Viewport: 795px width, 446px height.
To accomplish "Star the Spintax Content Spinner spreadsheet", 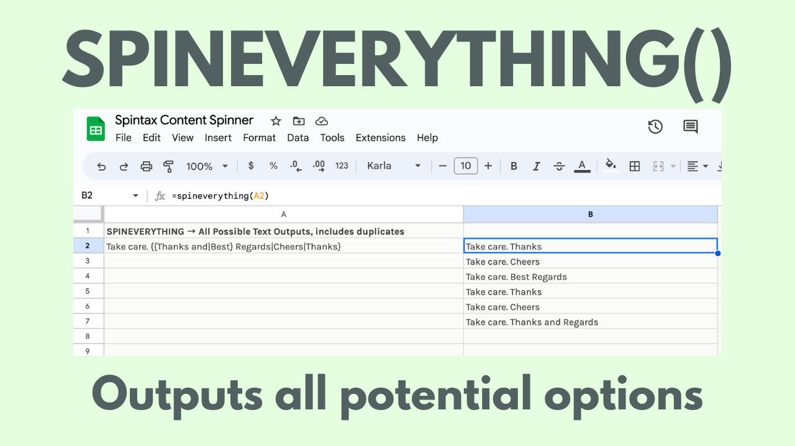I will pos(275,121).
